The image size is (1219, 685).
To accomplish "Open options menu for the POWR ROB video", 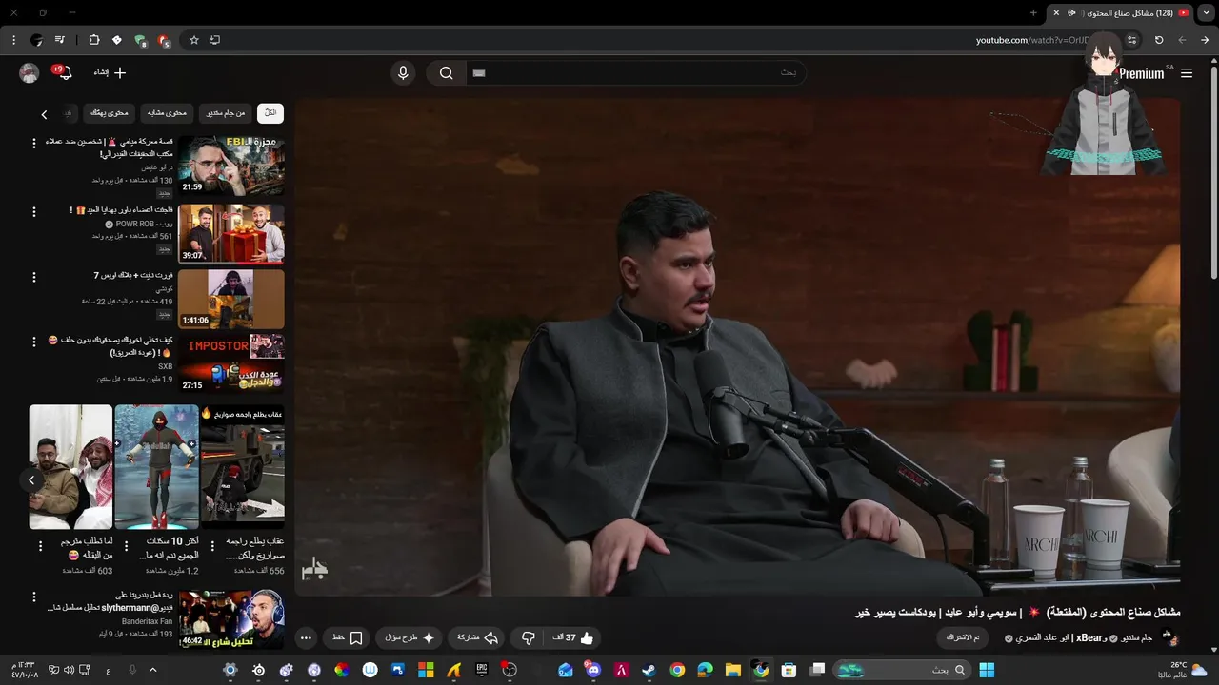I will pyautogui.click(x=34, y=211).
